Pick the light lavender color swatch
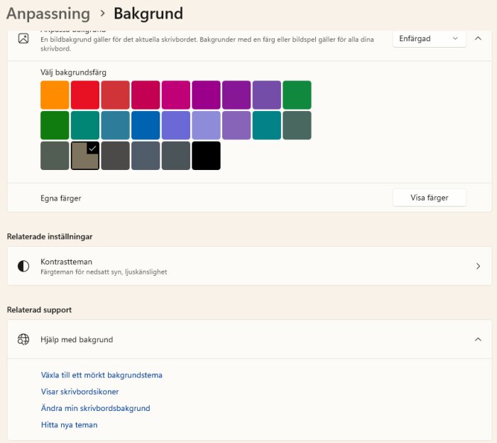This screenshot has width=497, height=443. (206, 125)
